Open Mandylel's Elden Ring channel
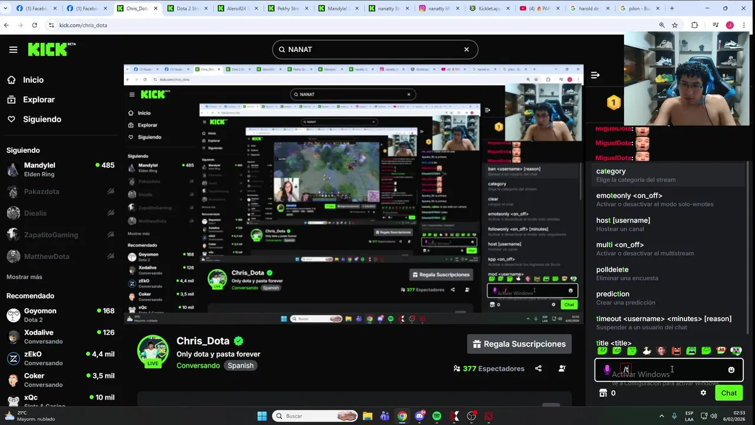The height and width of the screenshot is (425, 755). click(60, 170)
